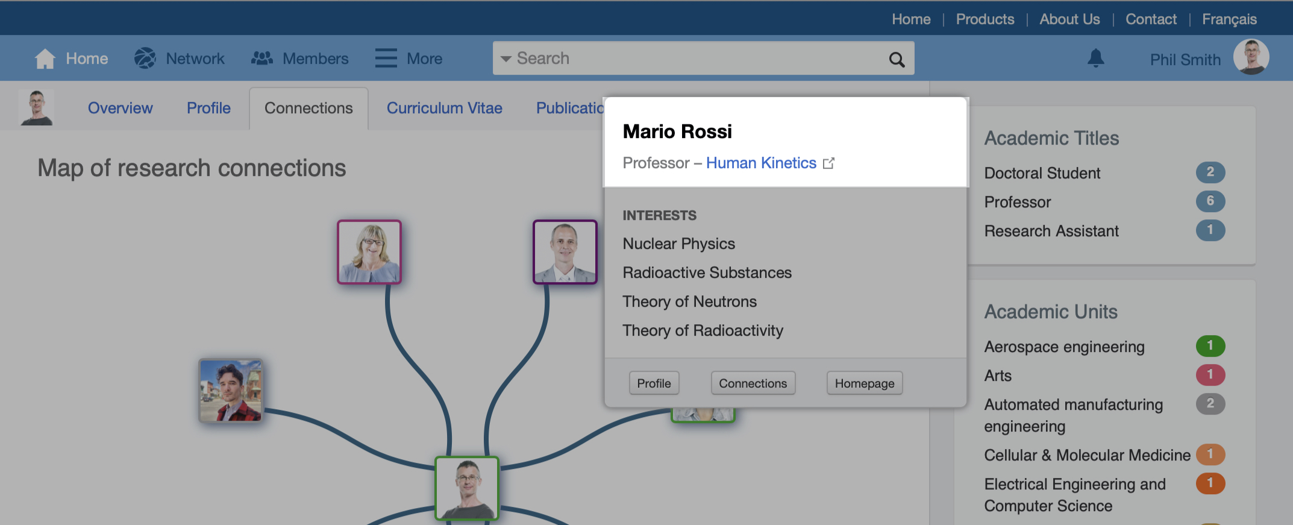The width and height of the screenshot is (1293, 525).
Task: Open the Overview tab
Action: pyautogui.click(x=121, y=108)
